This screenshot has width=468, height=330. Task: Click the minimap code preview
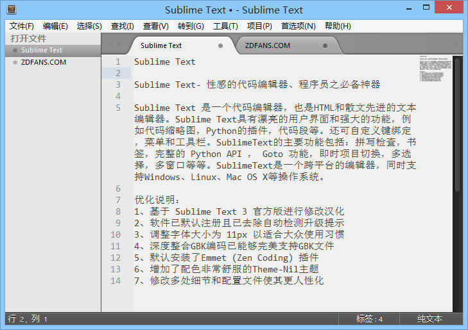[x=435, y=69]
